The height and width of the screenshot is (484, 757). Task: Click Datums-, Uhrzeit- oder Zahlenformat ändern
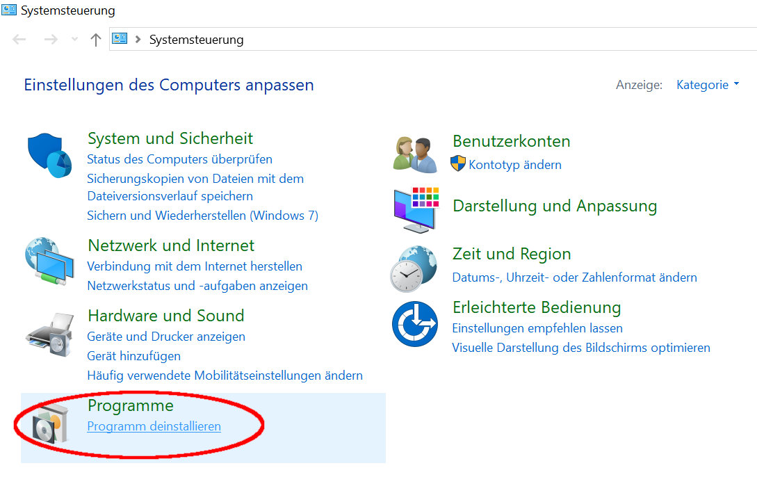click(x=574, y=277)
